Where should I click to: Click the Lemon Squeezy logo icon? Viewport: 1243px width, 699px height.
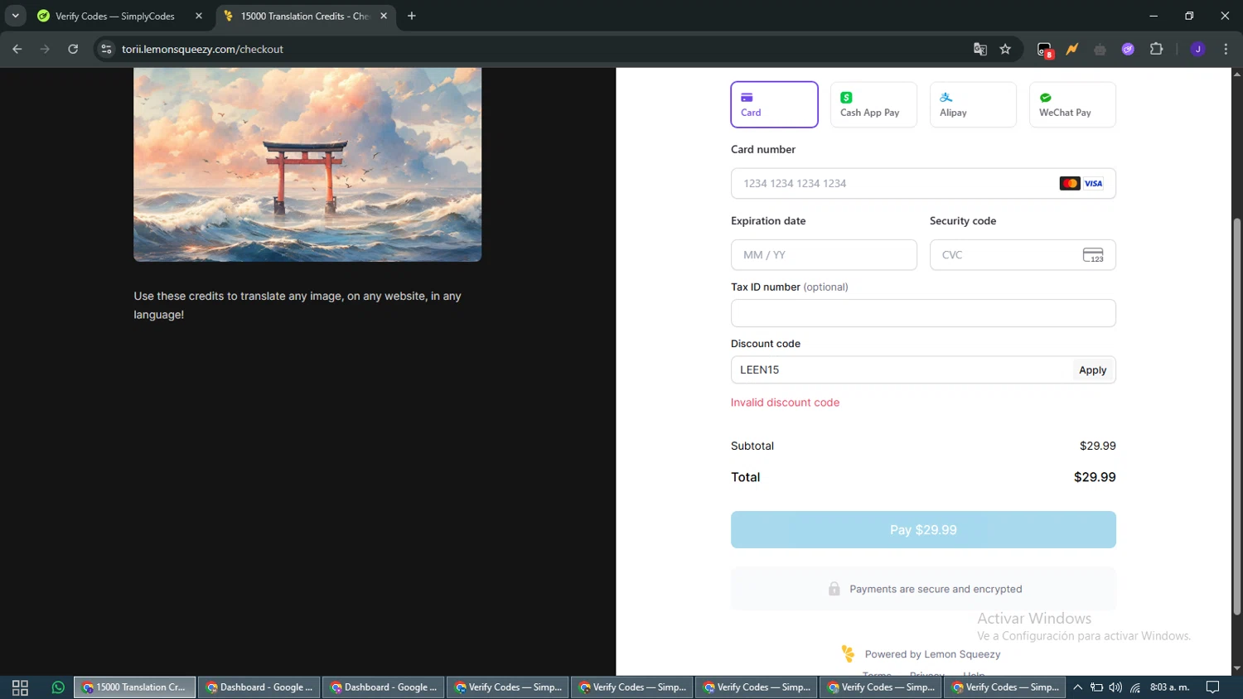click(x=848, y=653)
